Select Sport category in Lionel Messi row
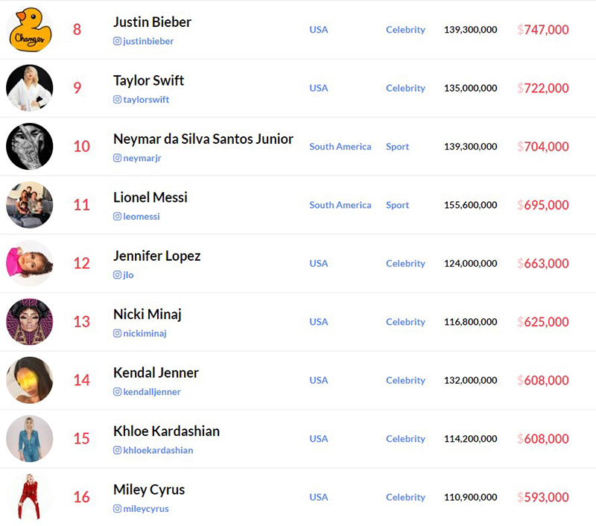The height and width of the screenshot is (526, 596). pyautogui.click(x=397, y=205)
